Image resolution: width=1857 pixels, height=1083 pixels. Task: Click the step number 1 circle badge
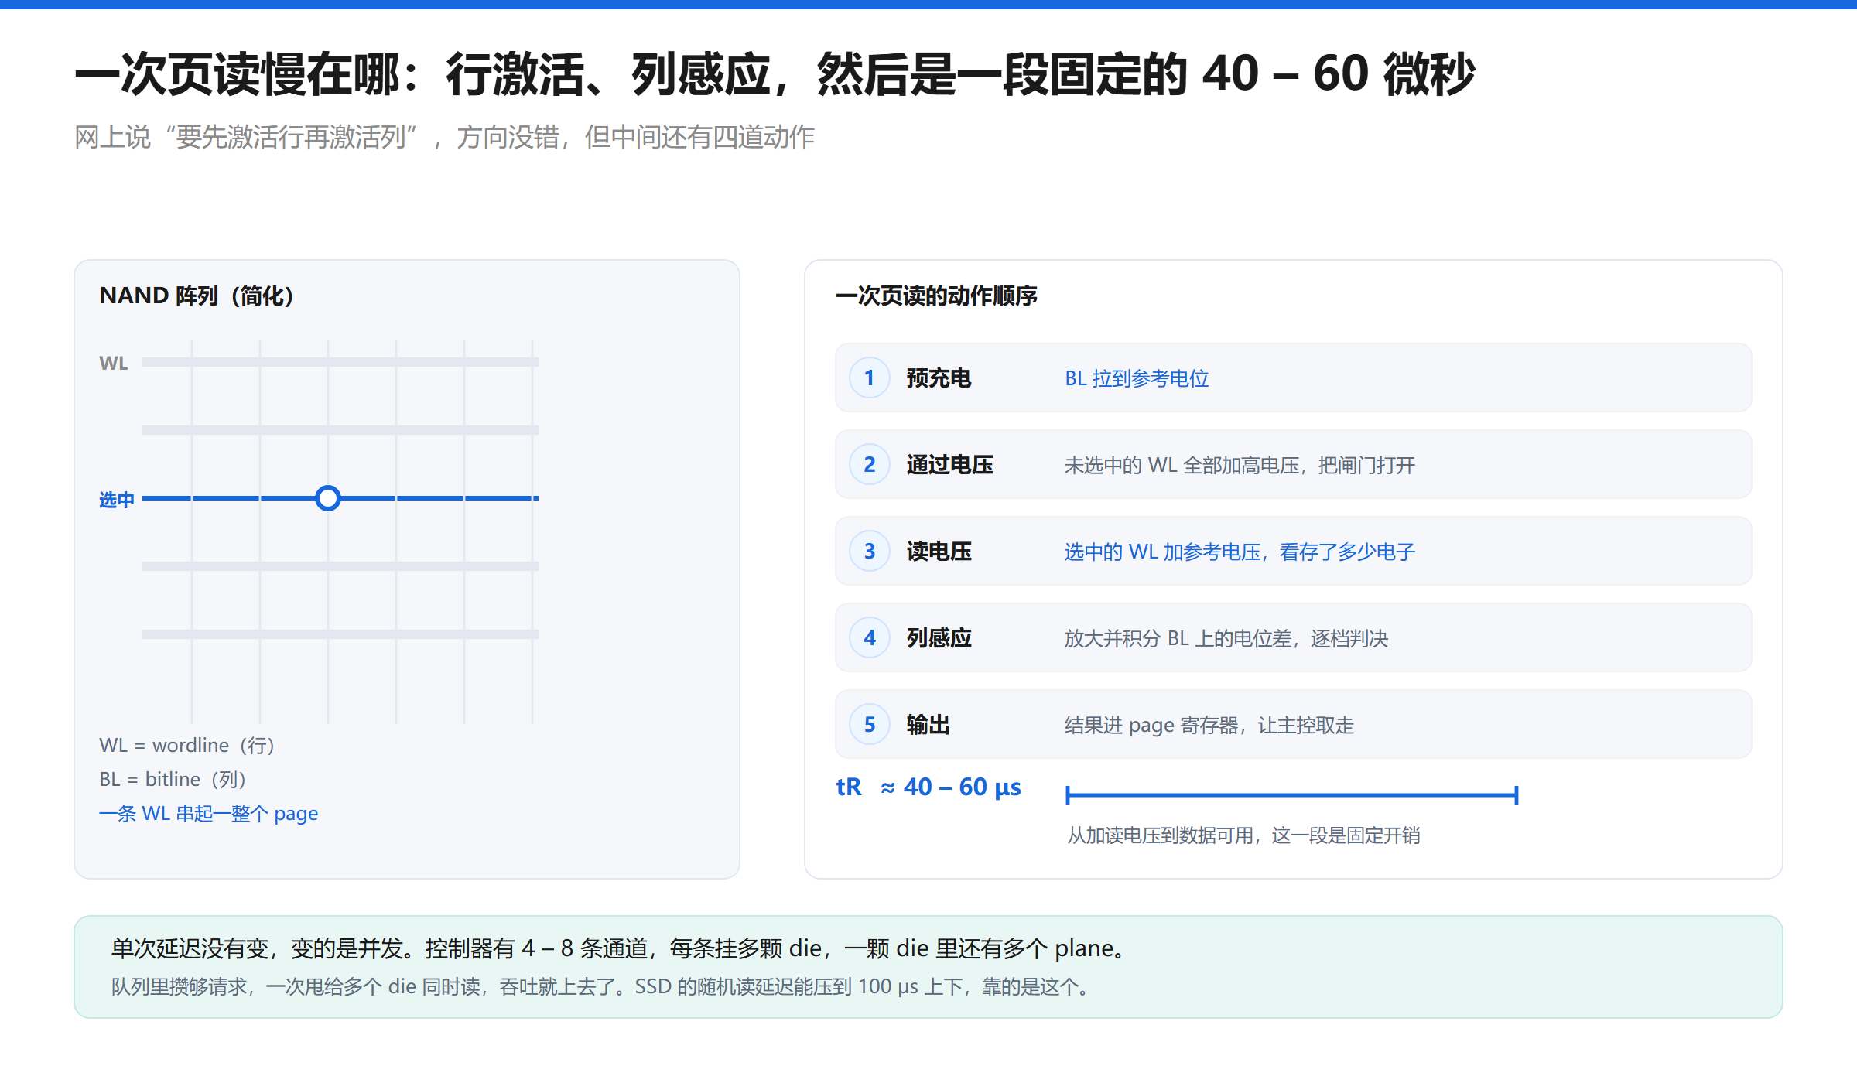click(x=870, y=378)
